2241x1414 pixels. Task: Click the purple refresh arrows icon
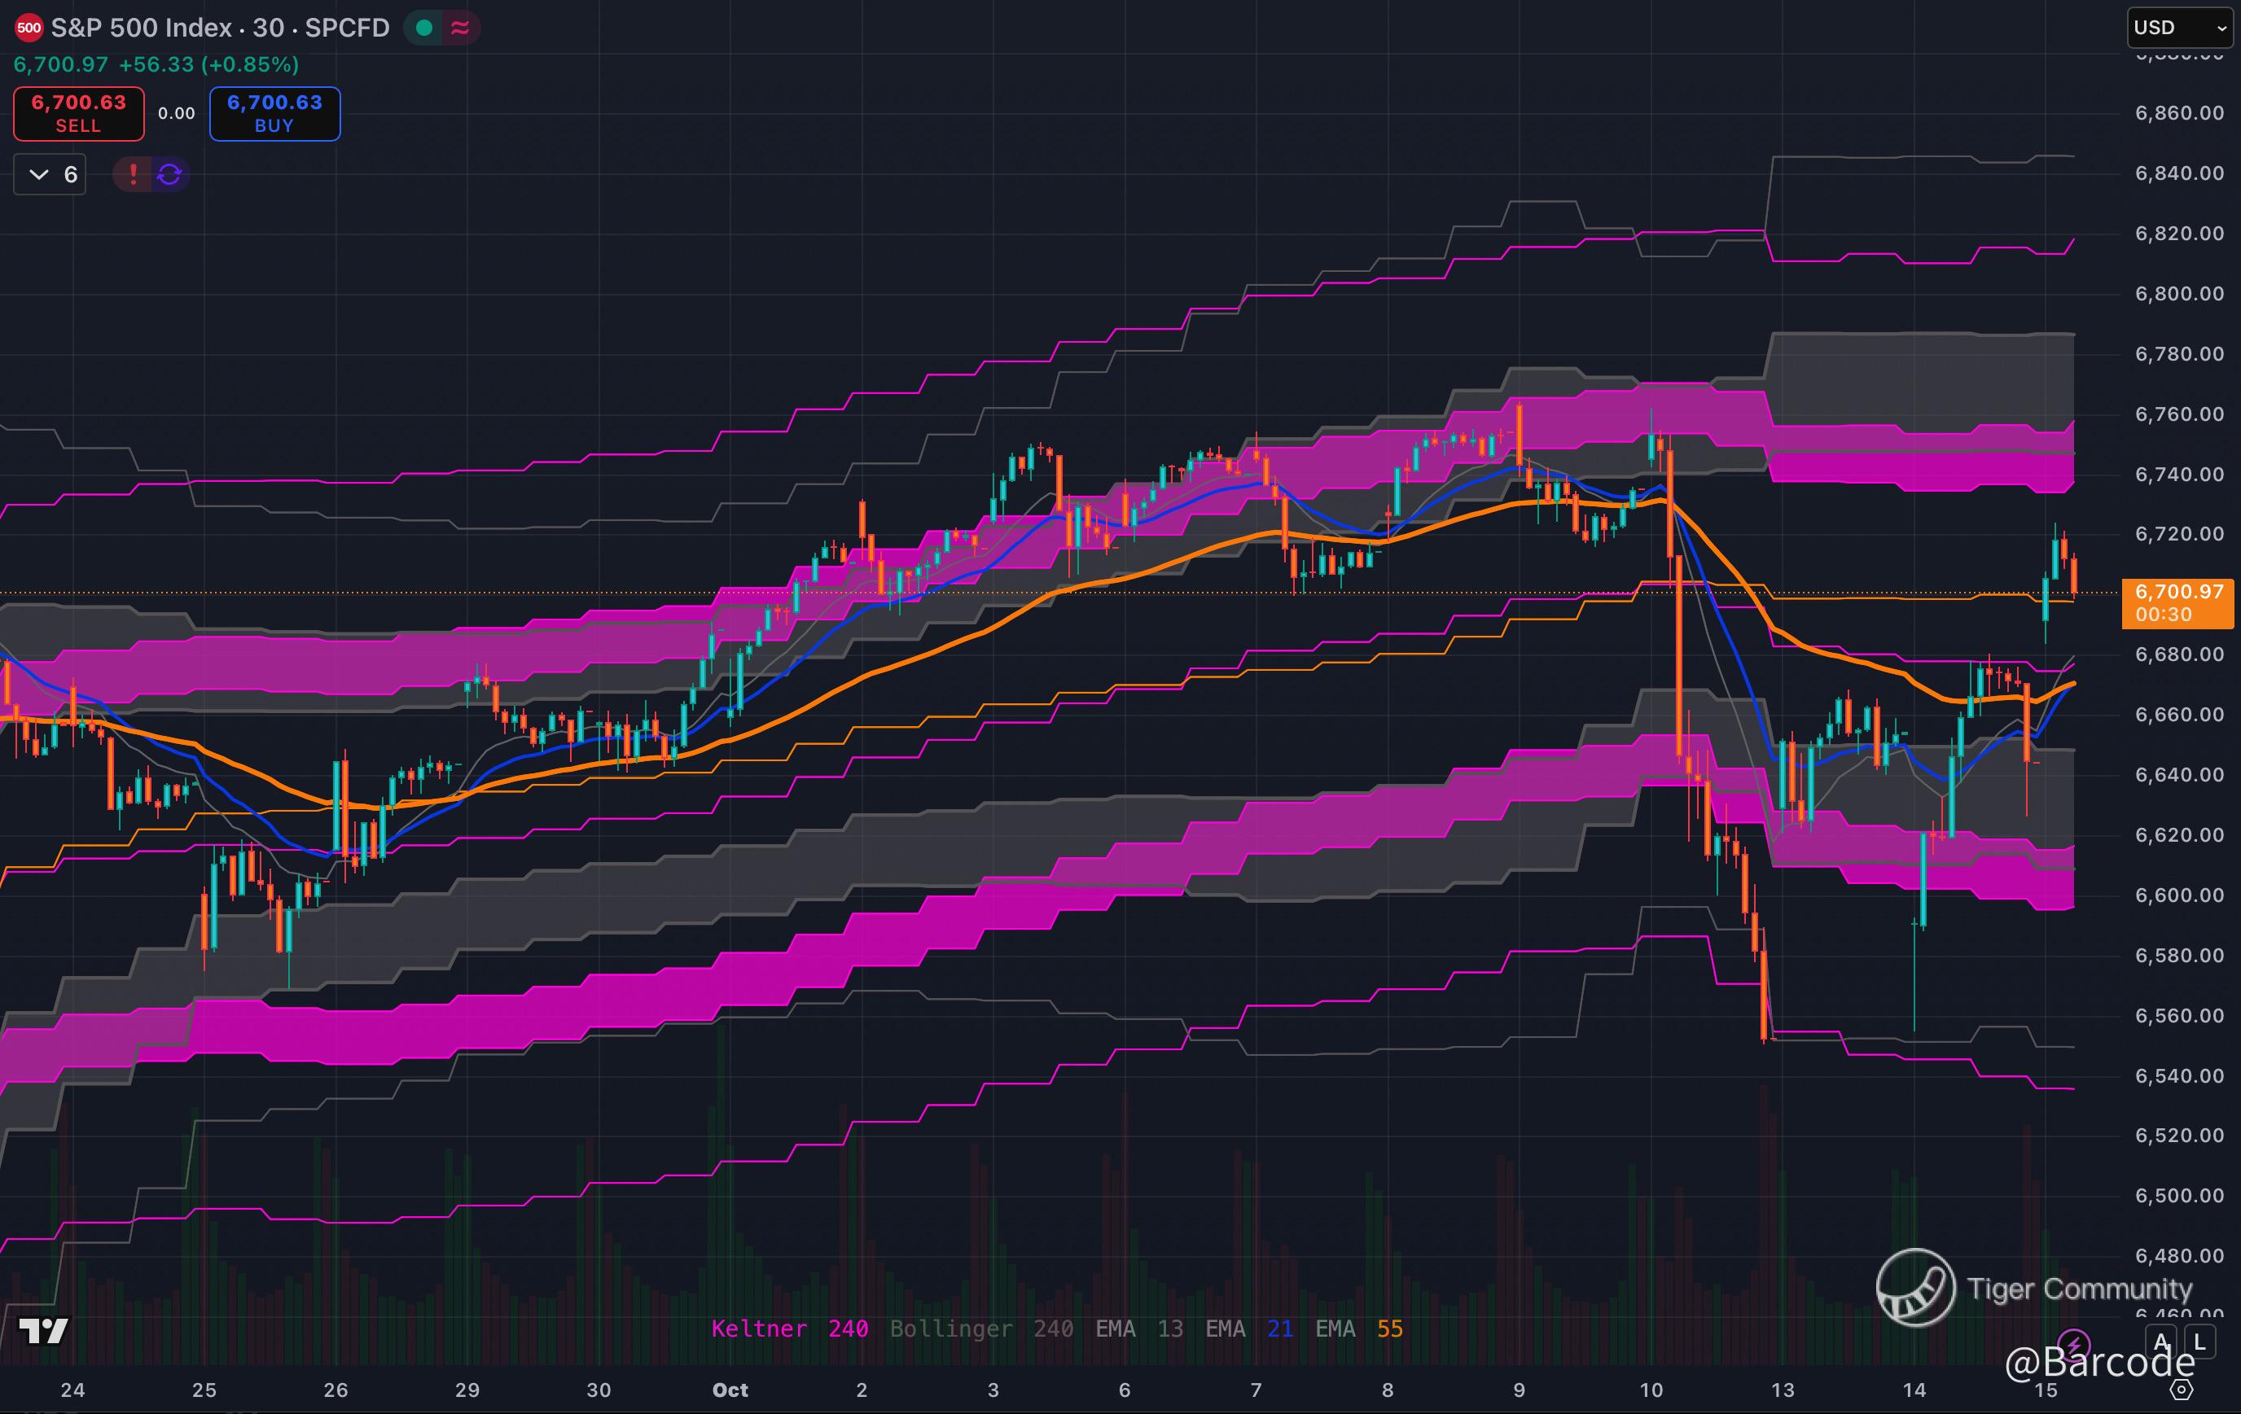pos(169,174)
